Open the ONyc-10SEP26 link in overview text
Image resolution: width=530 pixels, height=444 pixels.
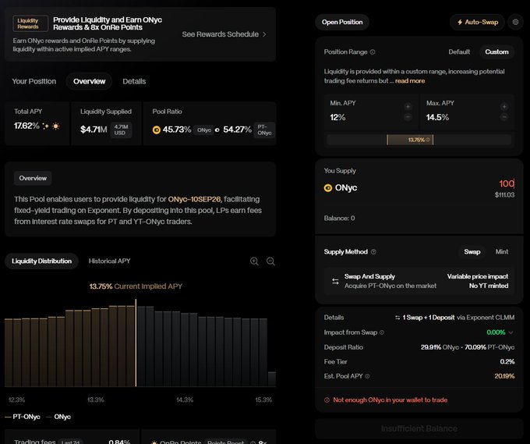click(194, 199)
